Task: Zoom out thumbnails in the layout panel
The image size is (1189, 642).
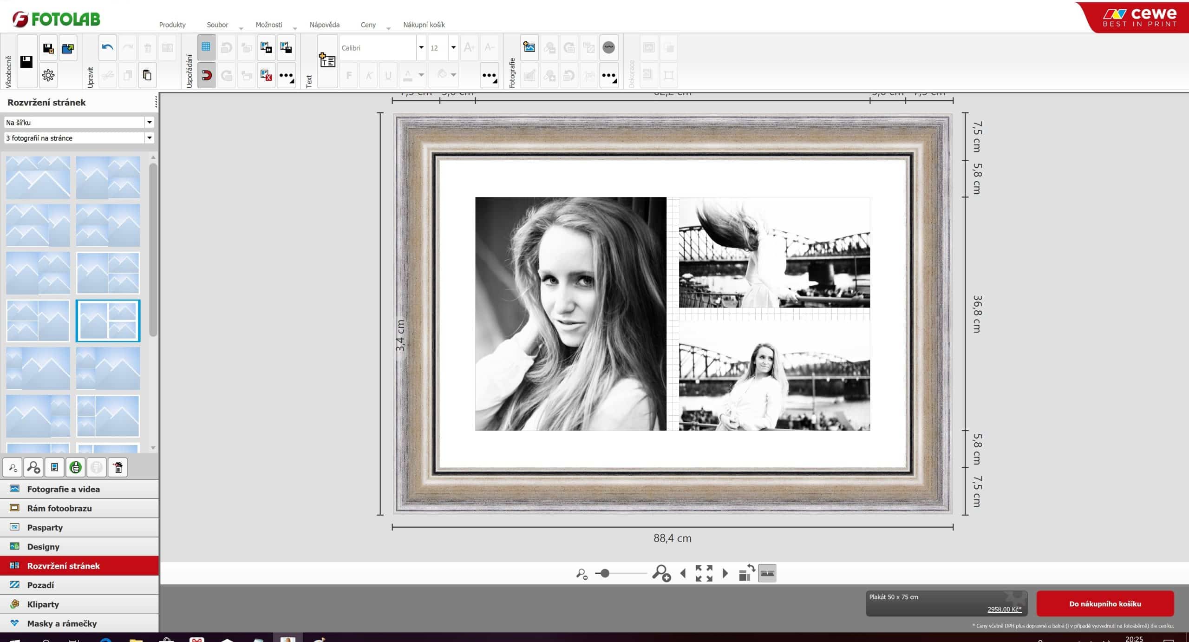Action: (13, 467)
